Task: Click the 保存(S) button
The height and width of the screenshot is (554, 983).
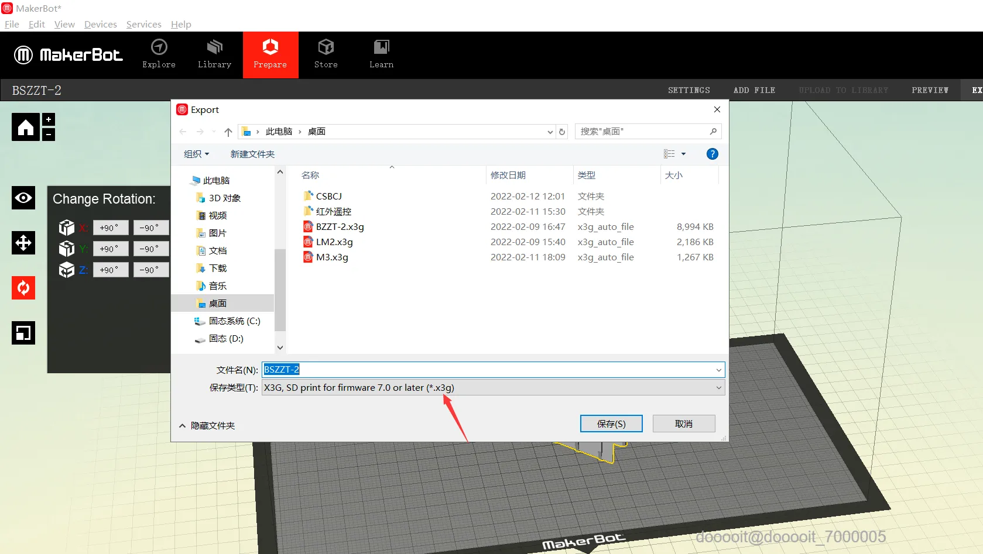Action: 611,424
